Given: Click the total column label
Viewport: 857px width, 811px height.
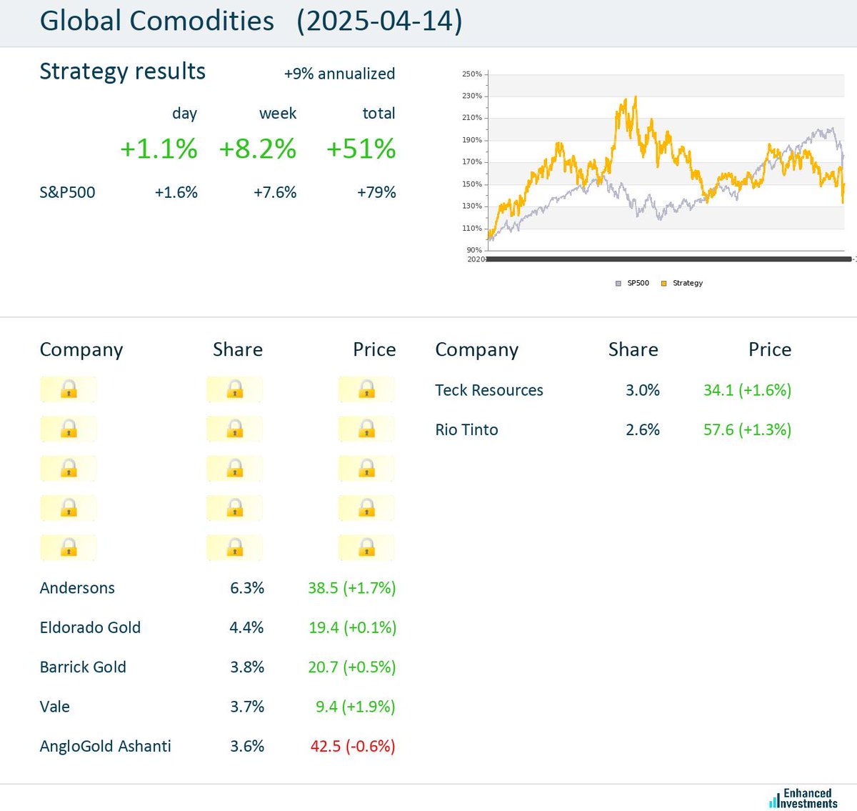Looking at the screenshot, I should point(379,114).
